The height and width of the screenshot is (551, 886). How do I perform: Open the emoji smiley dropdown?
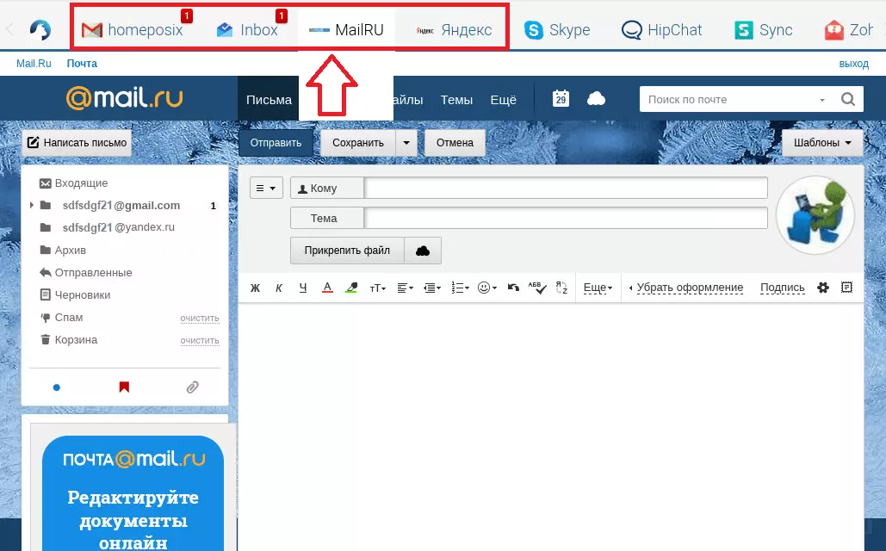487,288
